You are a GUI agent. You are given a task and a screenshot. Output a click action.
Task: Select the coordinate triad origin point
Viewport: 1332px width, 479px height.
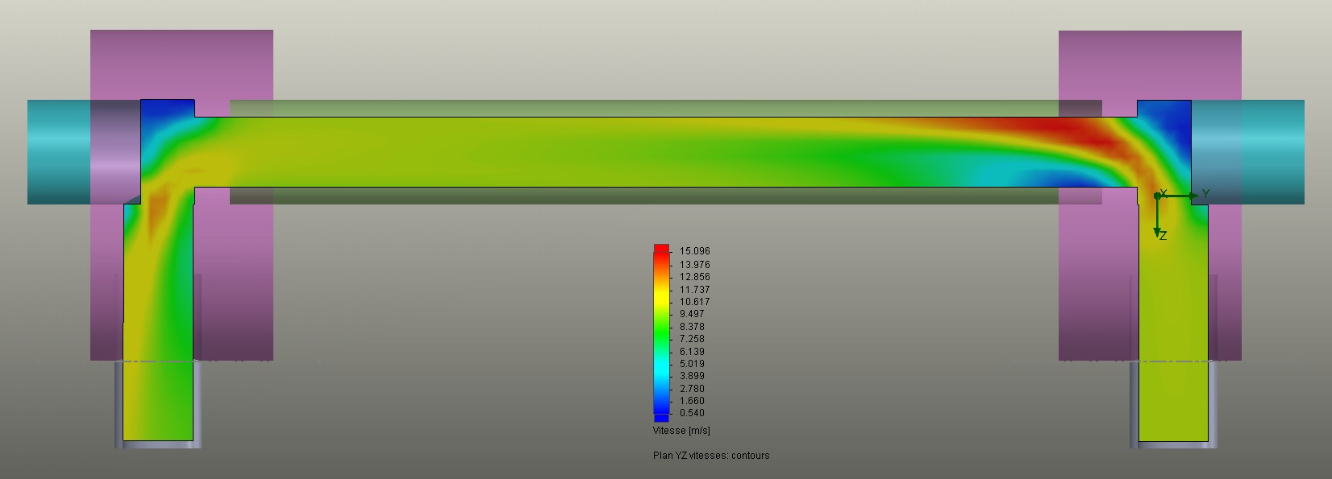tap(1157, 196)
